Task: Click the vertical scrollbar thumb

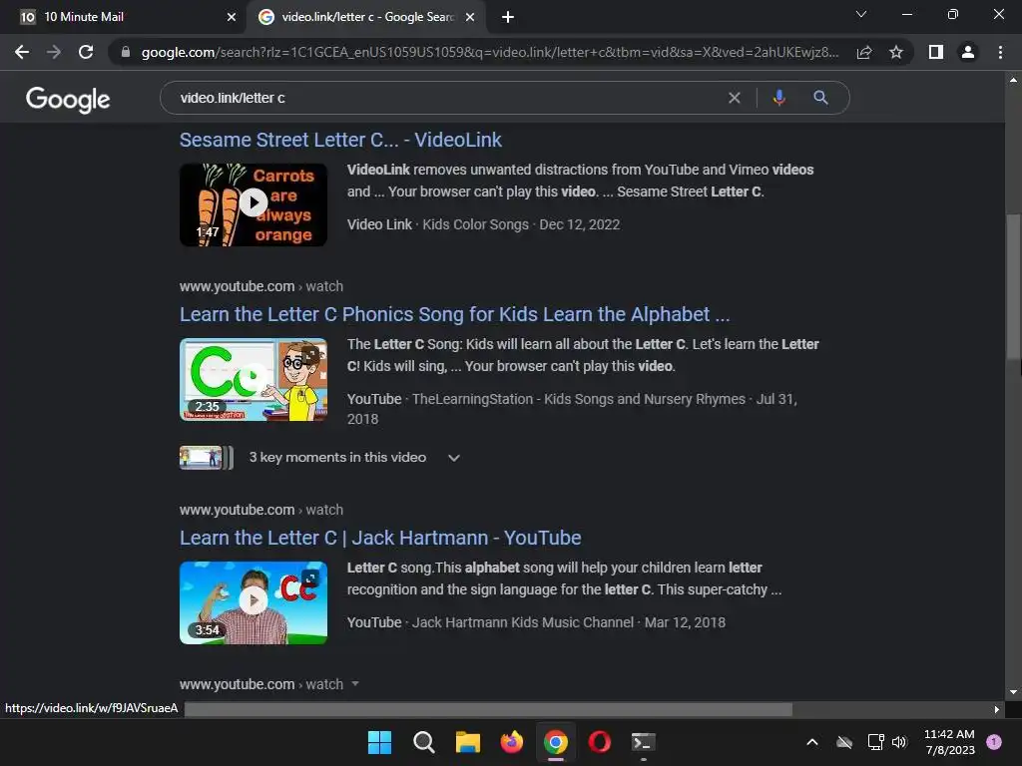Action: coord(1014,286)
